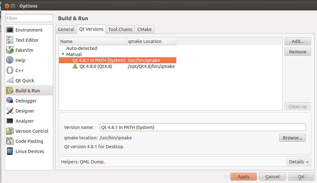This screenshot has width=317, height=183.
Task: Sort by the qmake Location column header
Action: click(152, 41)
